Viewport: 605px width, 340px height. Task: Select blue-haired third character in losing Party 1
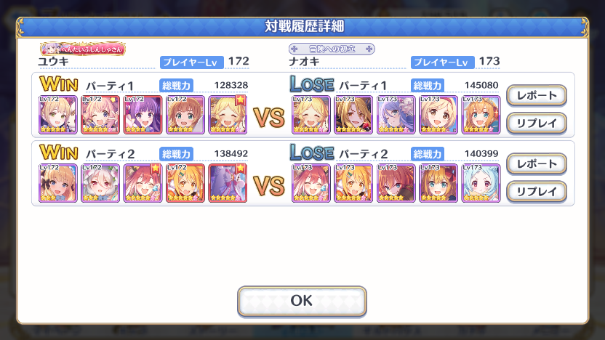pos(396,115)
